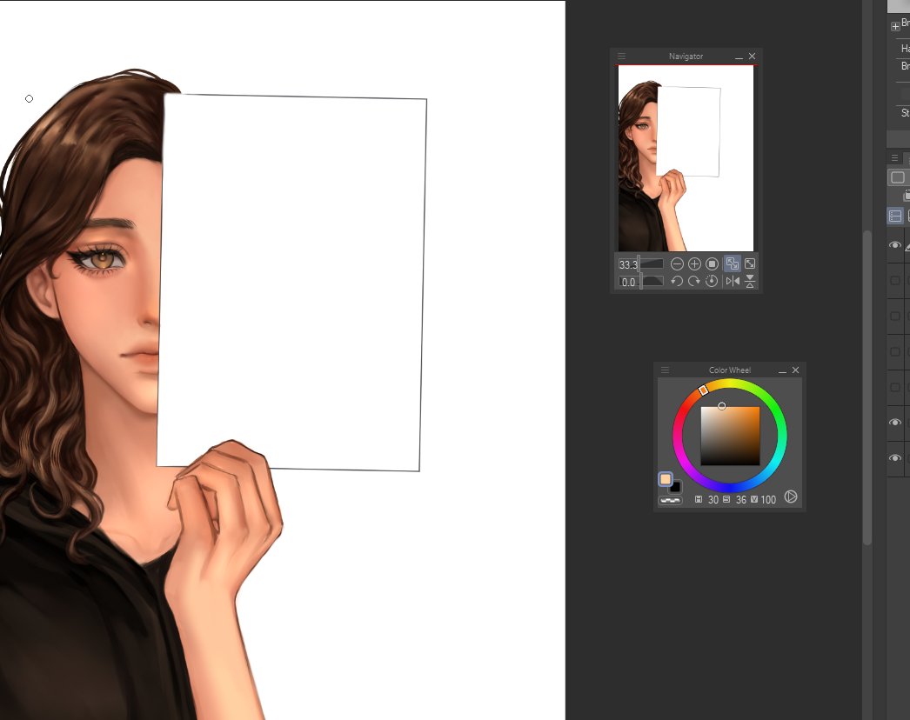Flip canvas vertically in Navigator

point(750,282)
